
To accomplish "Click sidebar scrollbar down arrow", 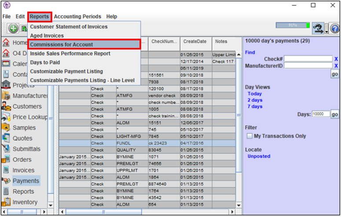I will pyautogui.click(x=51, y=205).
